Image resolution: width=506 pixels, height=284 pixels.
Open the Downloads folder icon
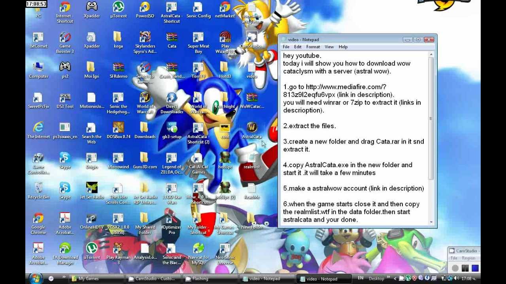(x=145, y=131)
